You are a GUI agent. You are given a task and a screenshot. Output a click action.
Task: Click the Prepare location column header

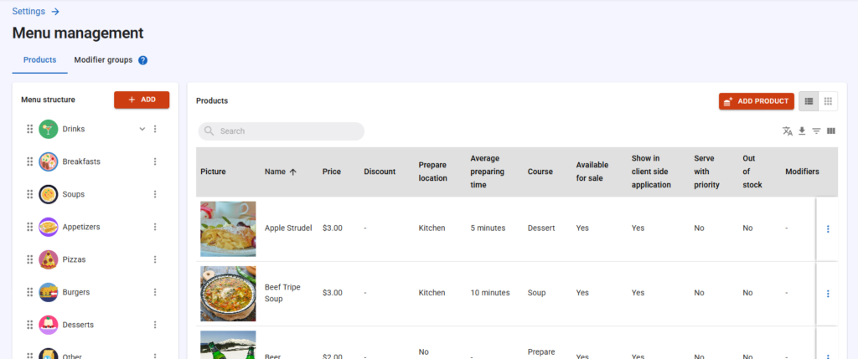(x=433, y=172)
